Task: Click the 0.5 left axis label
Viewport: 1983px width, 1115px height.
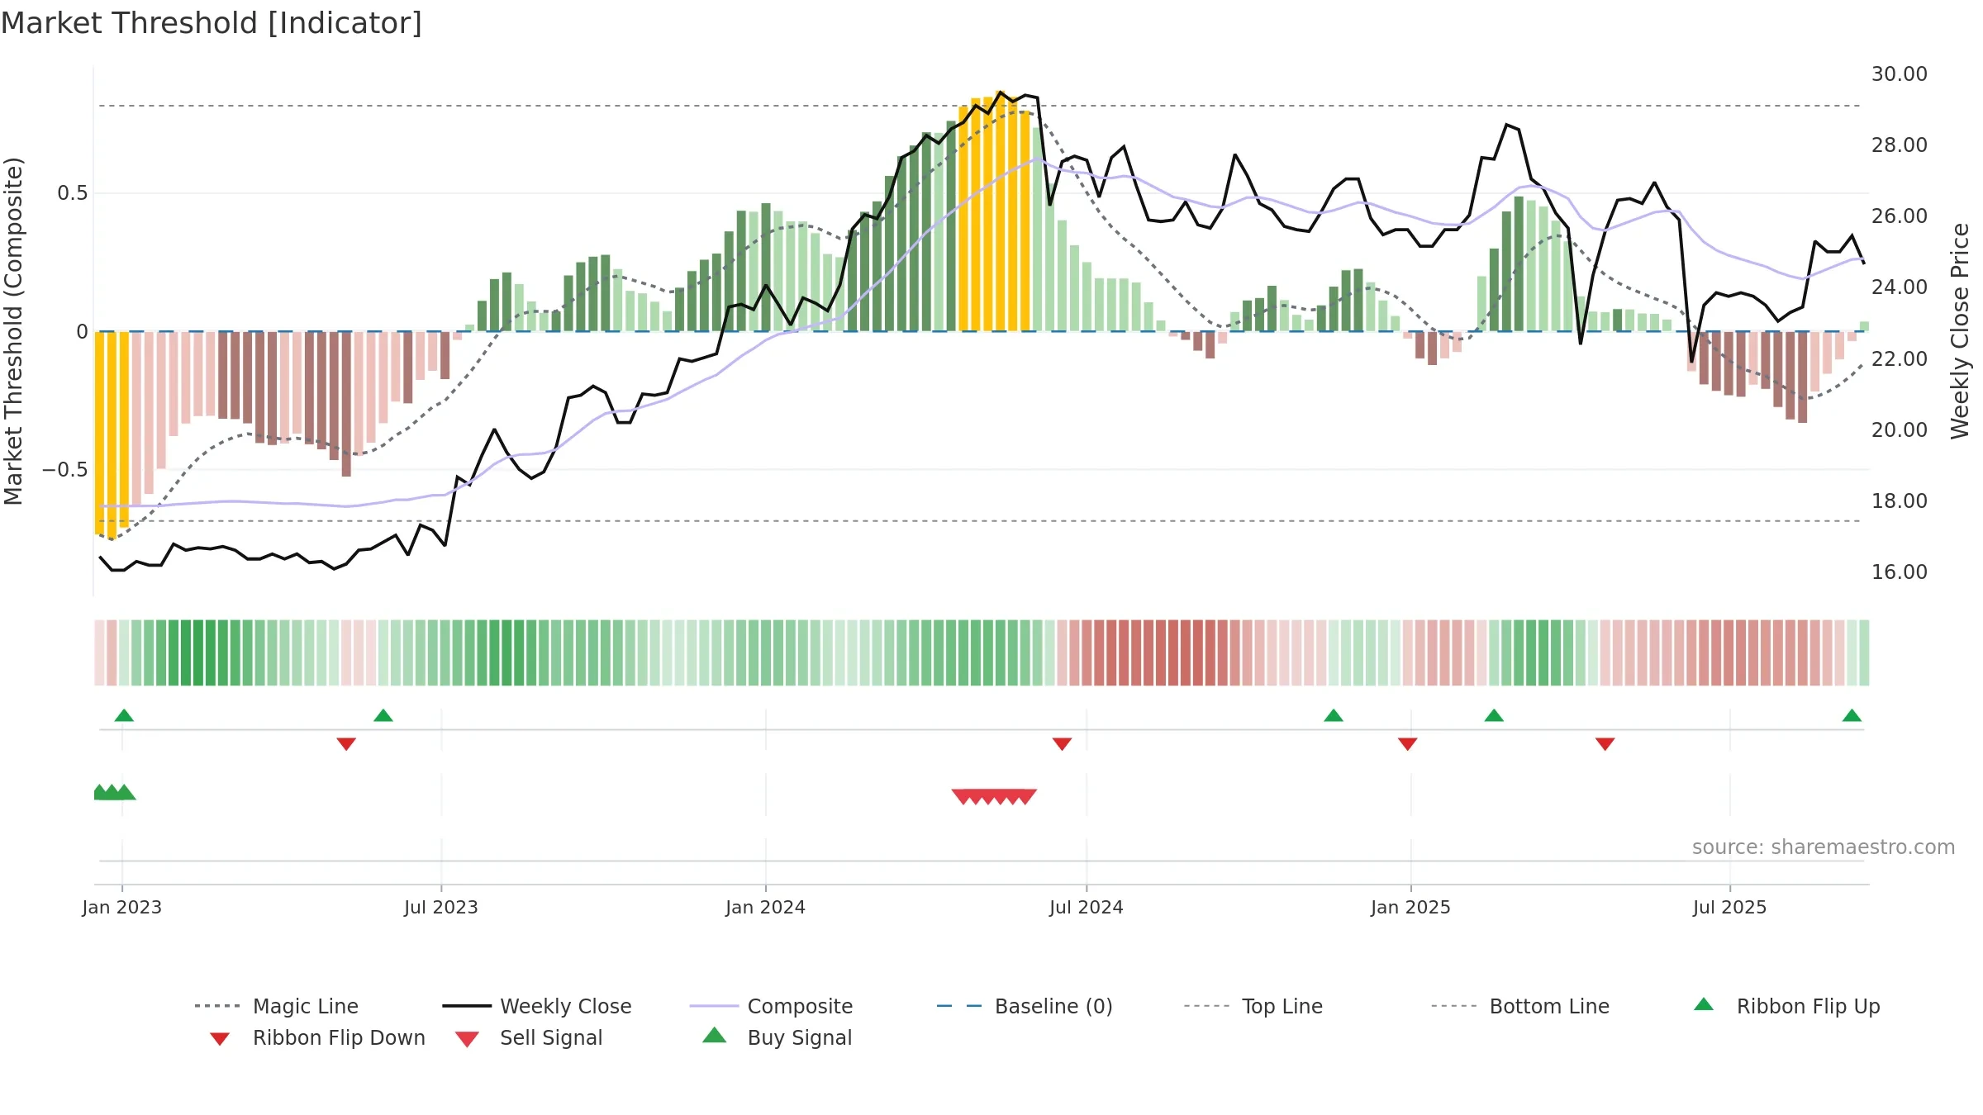Action: [73, 193]
